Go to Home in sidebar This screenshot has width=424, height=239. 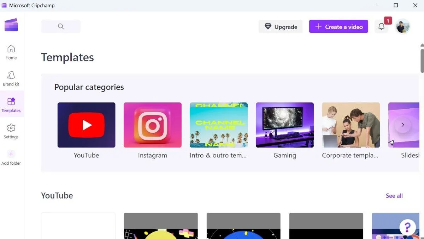pos(11,52)
